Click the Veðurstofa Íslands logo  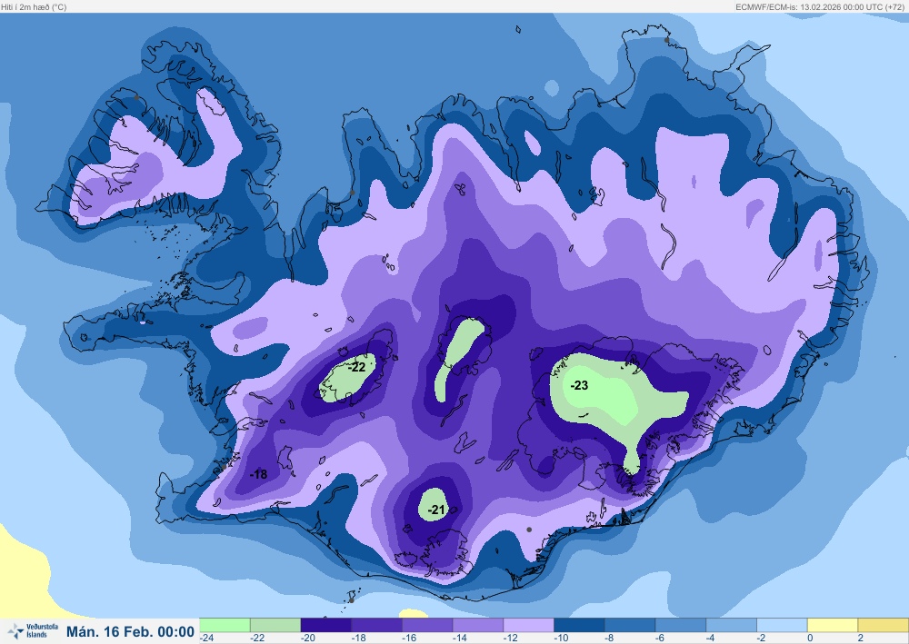pos(33,630)
